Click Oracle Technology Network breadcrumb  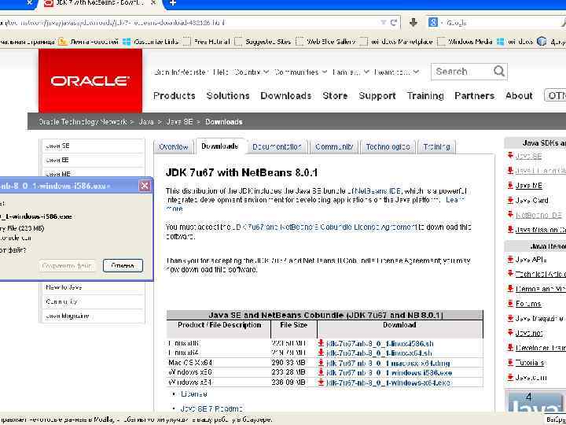(x=83, y=122)
